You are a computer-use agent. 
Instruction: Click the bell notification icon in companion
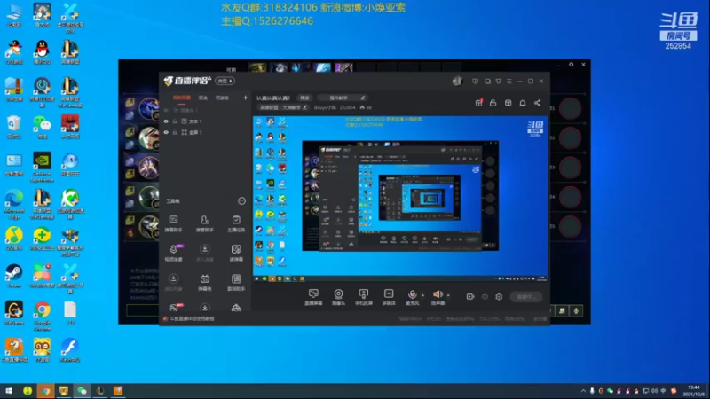tap(523, 103)
